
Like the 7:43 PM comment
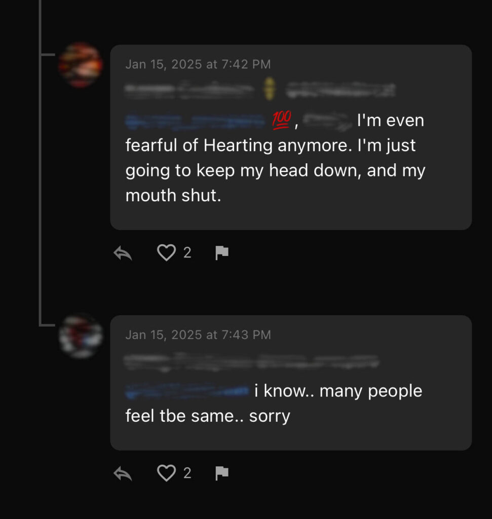click(166, 473)
